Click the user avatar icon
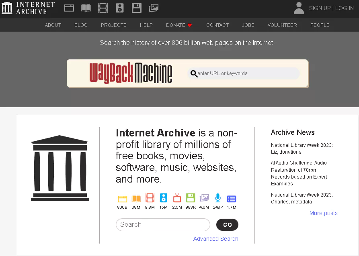 (x=299, y=8)
